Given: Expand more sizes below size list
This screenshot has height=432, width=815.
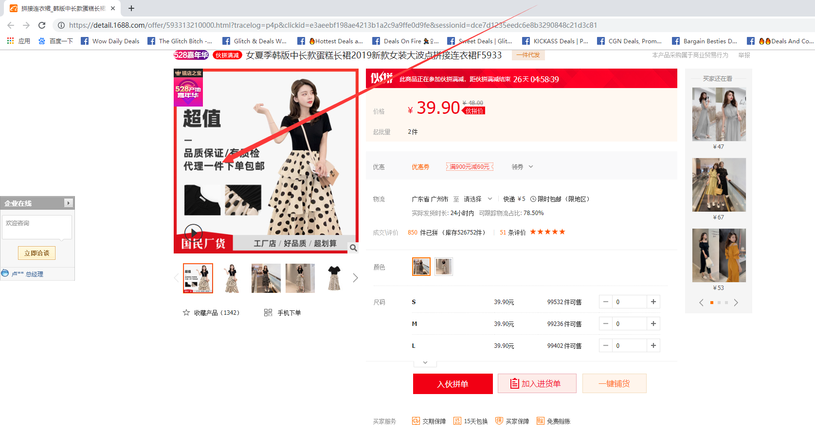Looking at the screenshot, I should [x=425, y=363].
